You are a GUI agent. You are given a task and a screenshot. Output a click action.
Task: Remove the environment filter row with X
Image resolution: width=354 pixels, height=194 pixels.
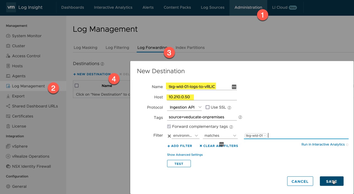[169, 136]
